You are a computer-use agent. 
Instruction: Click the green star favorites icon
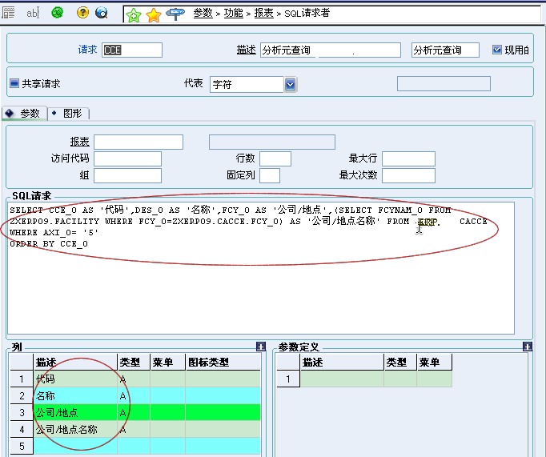pos(134,14)
